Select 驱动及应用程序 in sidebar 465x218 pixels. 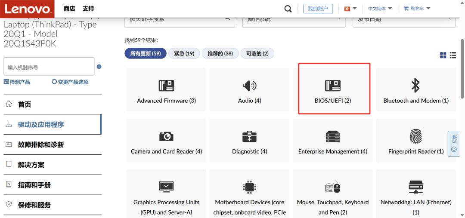click(x=53, y=124)
